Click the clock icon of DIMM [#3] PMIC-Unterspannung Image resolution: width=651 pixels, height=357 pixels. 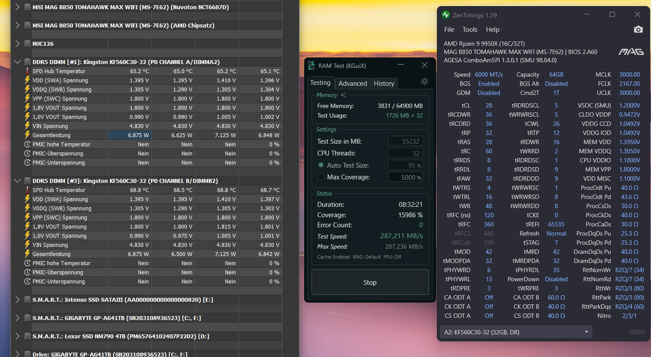click(x=27, y=281)
